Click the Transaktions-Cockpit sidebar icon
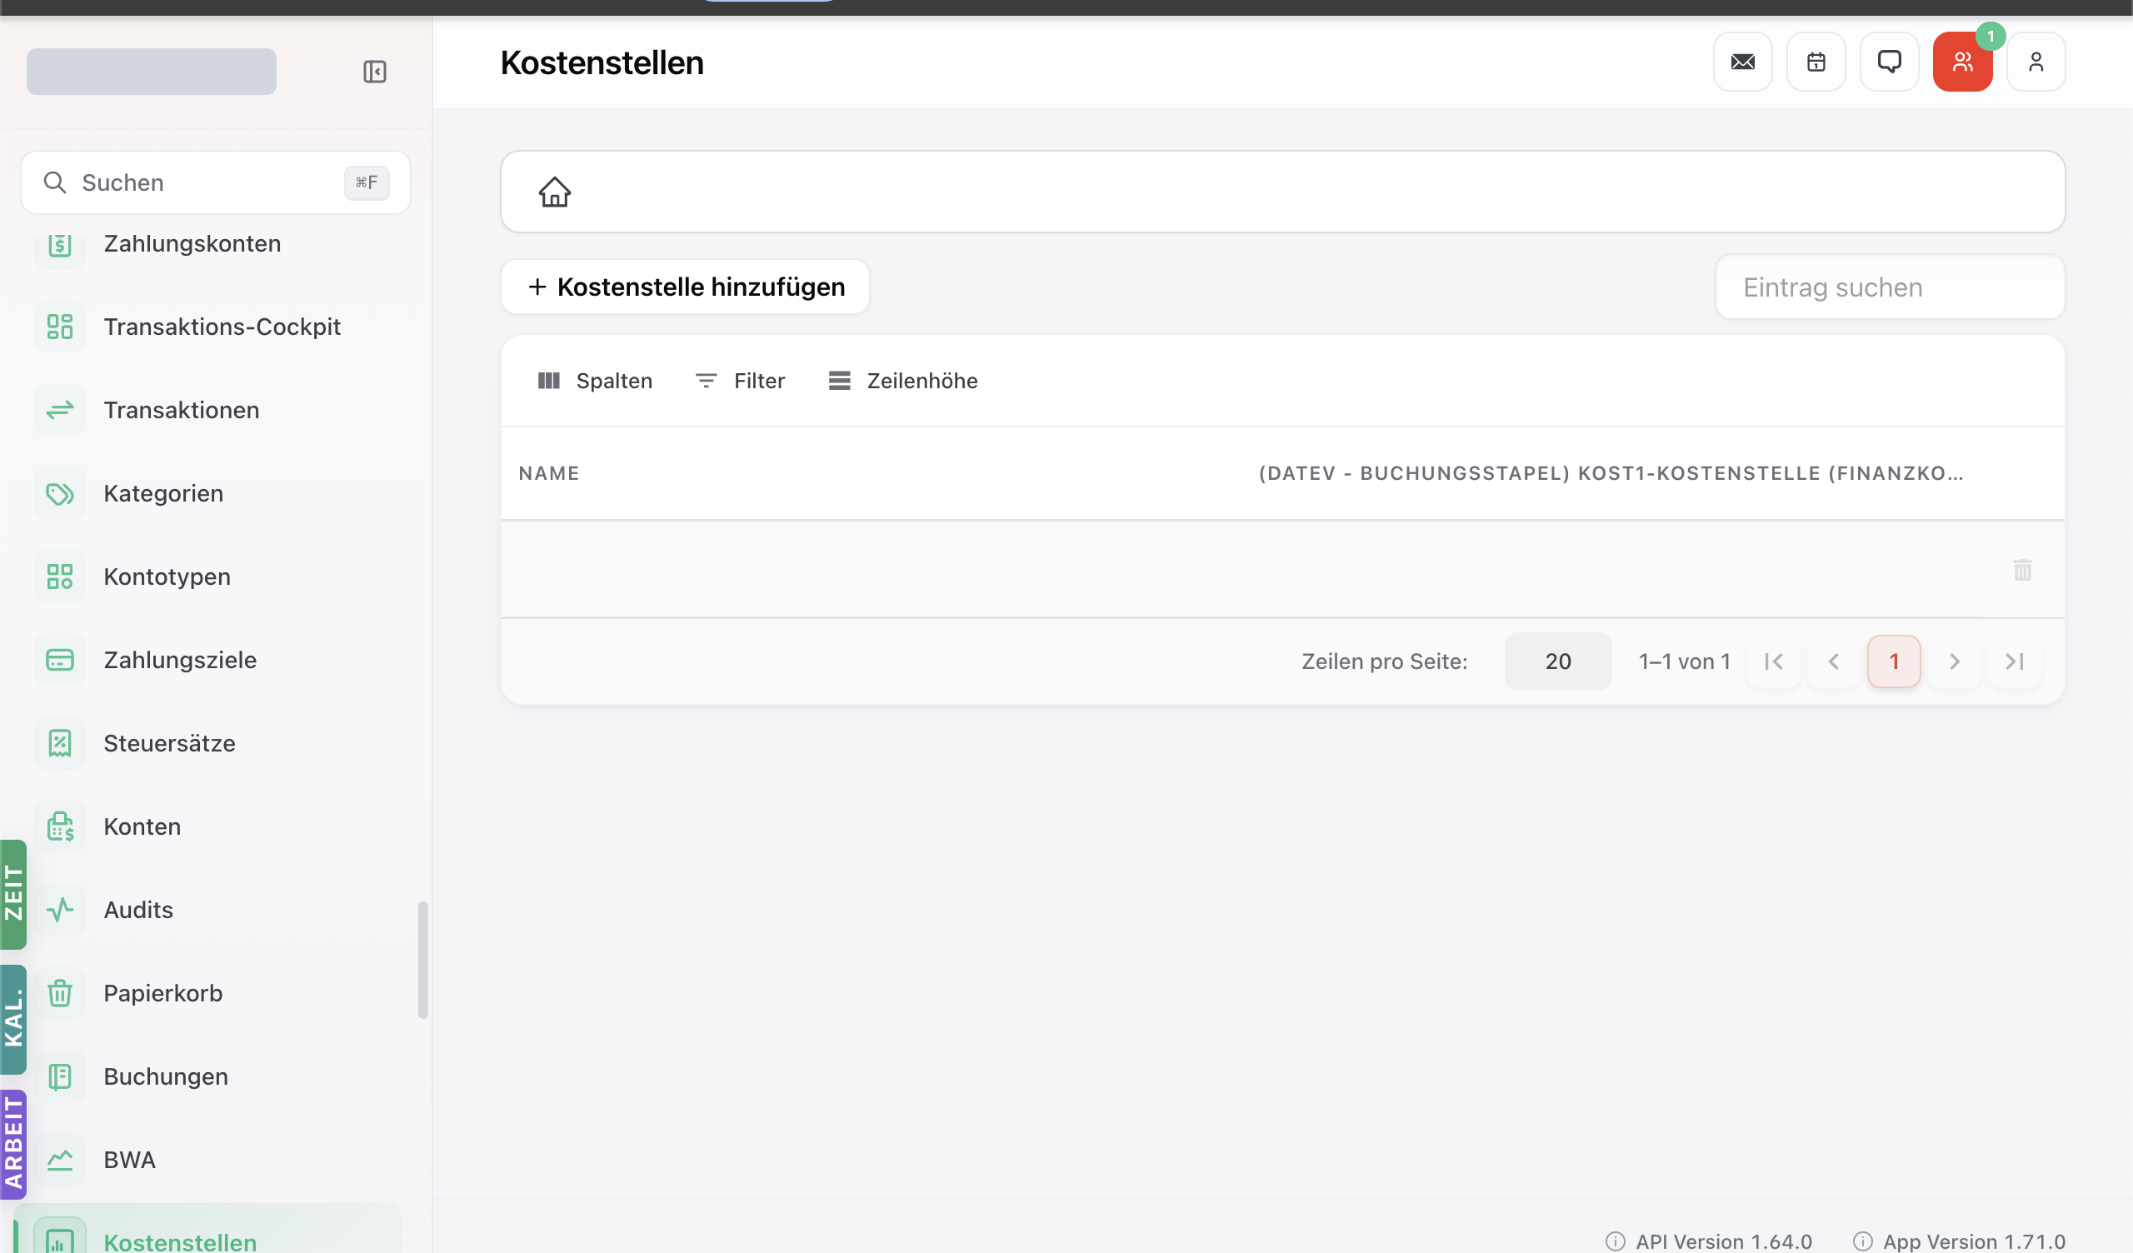 coord(59,327)
